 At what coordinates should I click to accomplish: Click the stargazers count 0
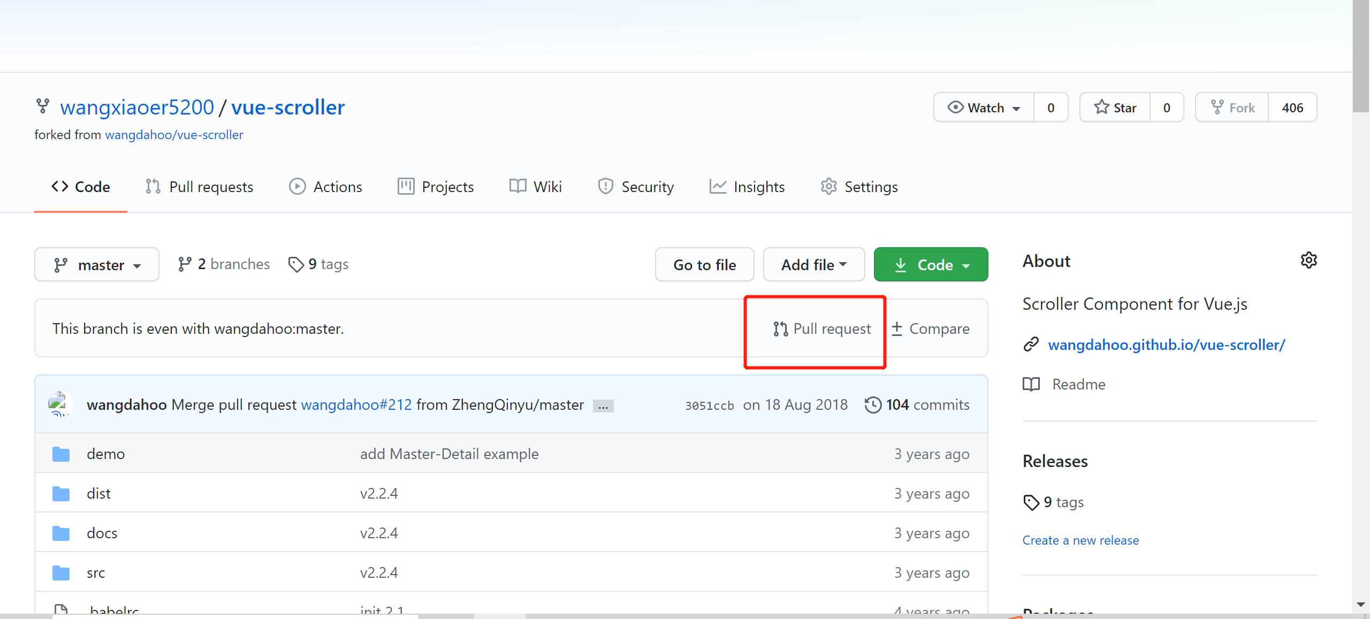pos(1167,108)
